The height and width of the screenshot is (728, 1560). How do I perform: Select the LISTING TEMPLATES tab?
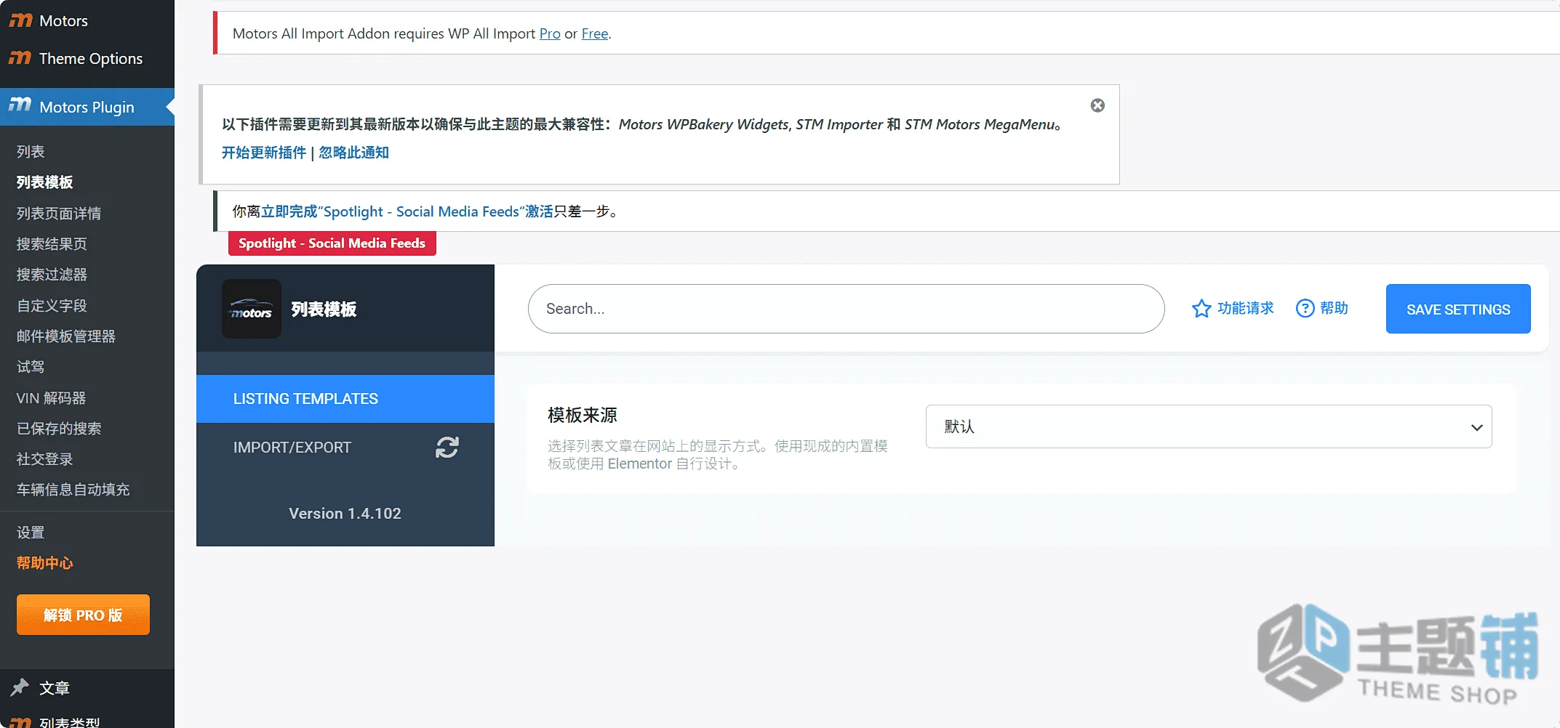345,399
